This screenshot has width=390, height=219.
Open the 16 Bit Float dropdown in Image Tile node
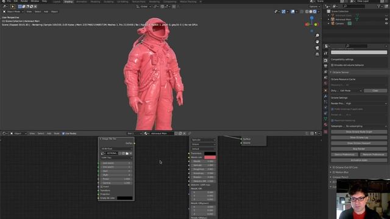point(116,148)
